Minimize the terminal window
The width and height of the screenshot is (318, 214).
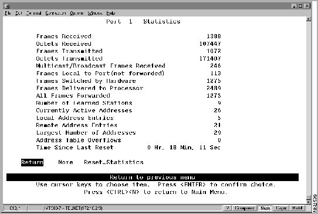point(294,6)
